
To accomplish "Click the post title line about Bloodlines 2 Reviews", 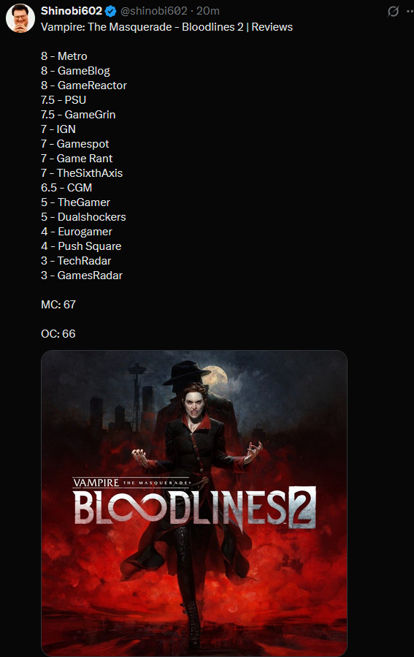I will click(166, 27).
